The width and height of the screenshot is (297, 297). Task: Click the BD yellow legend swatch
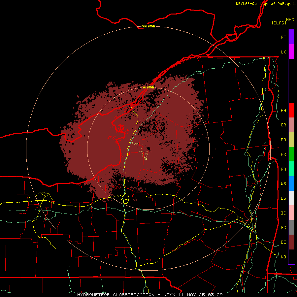coord(291,140)
